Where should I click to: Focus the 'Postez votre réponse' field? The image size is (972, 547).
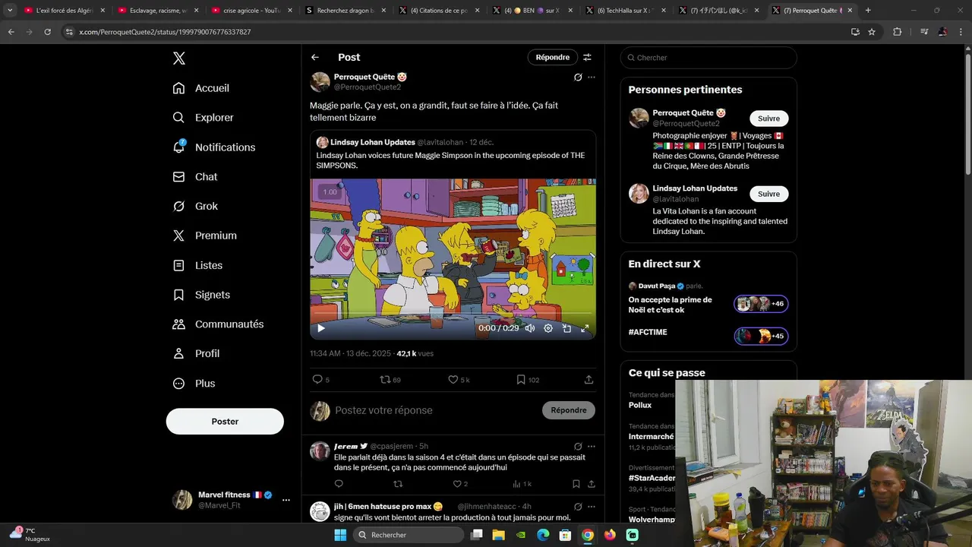tap(434, 410)
